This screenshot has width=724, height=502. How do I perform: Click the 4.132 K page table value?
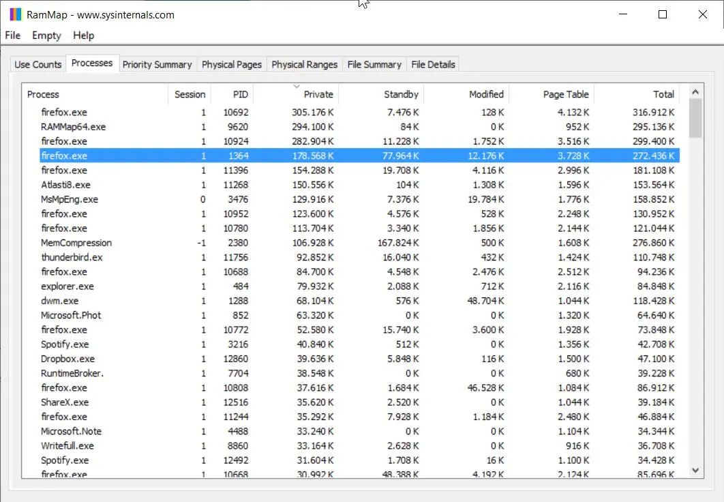pyautogui.click(x=573, y=113)
